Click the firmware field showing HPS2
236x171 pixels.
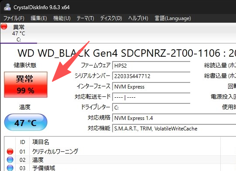[x=151, y=65]
